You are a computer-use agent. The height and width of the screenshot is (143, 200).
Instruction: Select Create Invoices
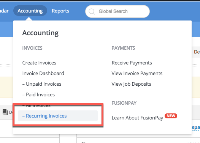pos(39,63)
